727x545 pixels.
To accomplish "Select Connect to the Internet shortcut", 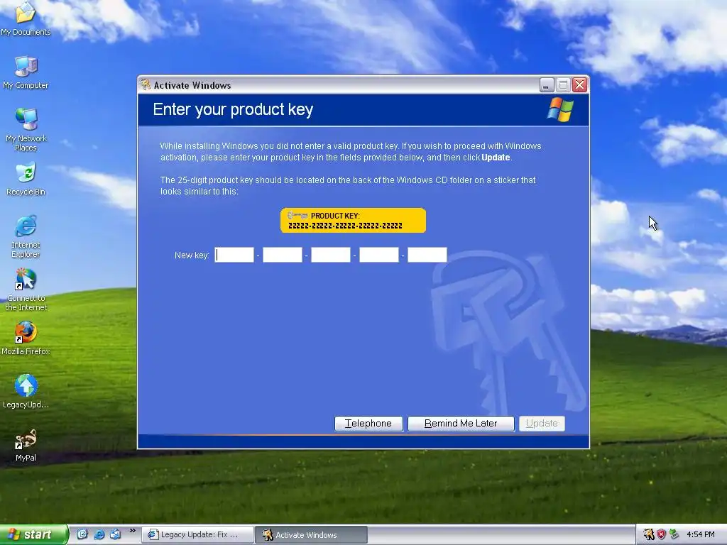I will [x=26, y=290].
